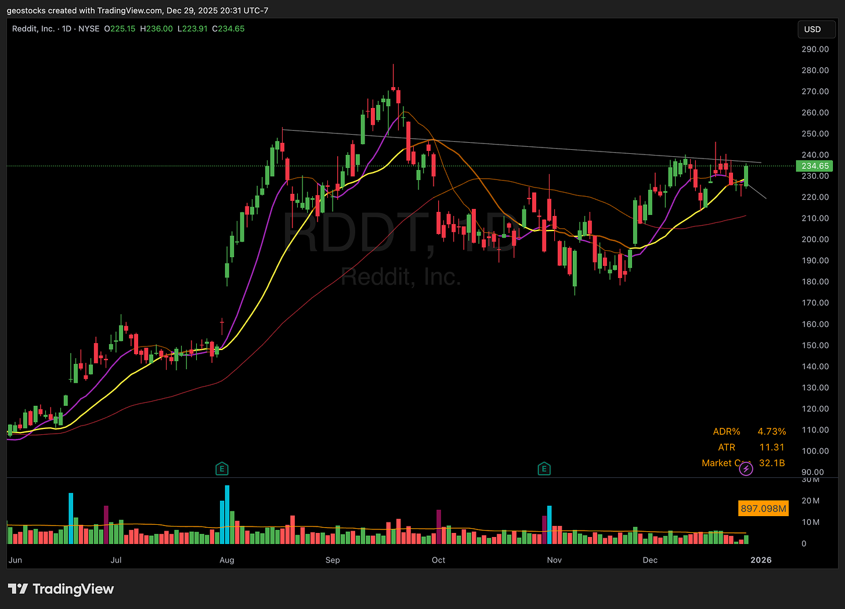This screenshot has width=845, height=609.
Task: Click the geostocks attribution header text
Action: (138, 10)
